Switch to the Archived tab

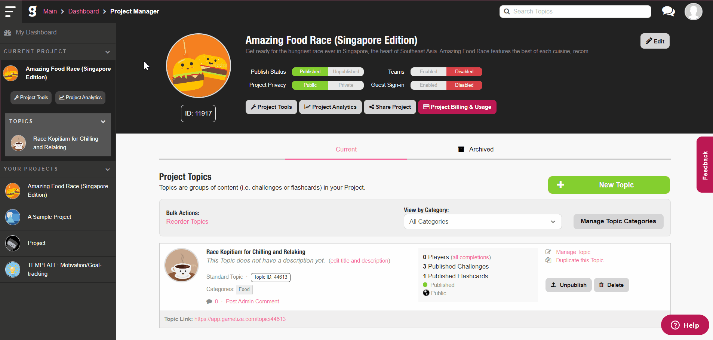(476, 149)
